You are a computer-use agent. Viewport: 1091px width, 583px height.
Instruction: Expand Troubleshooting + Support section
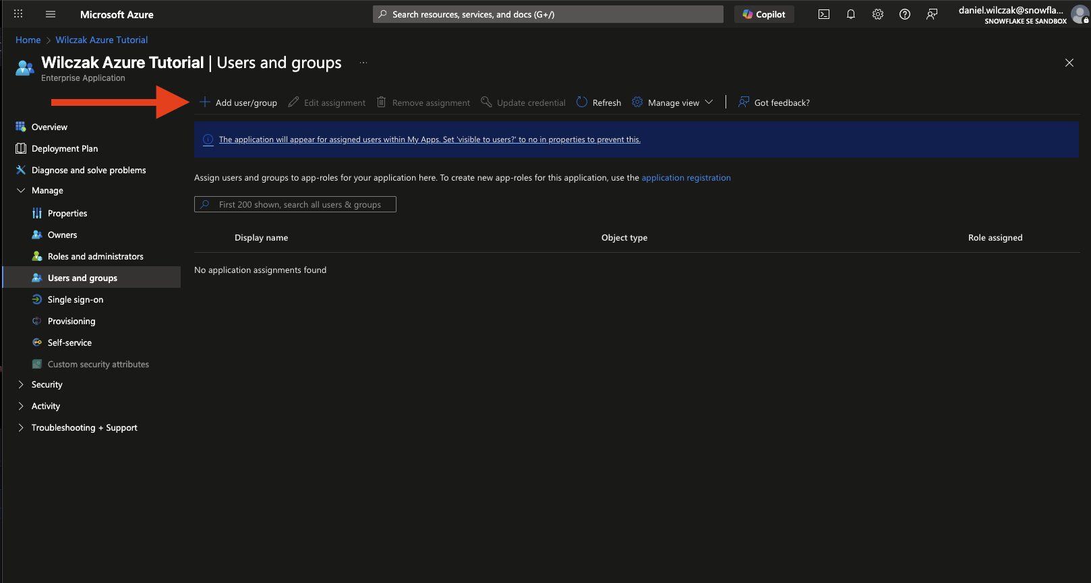point(21,428)
